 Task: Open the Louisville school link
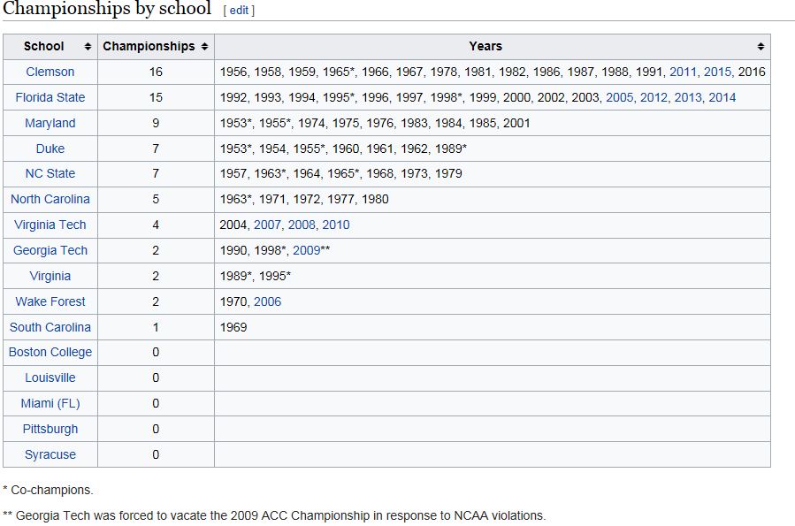click(50, 377)
